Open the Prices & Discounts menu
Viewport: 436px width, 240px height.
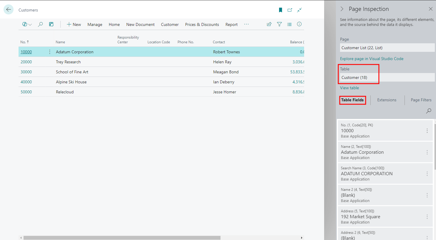[202, 24]
